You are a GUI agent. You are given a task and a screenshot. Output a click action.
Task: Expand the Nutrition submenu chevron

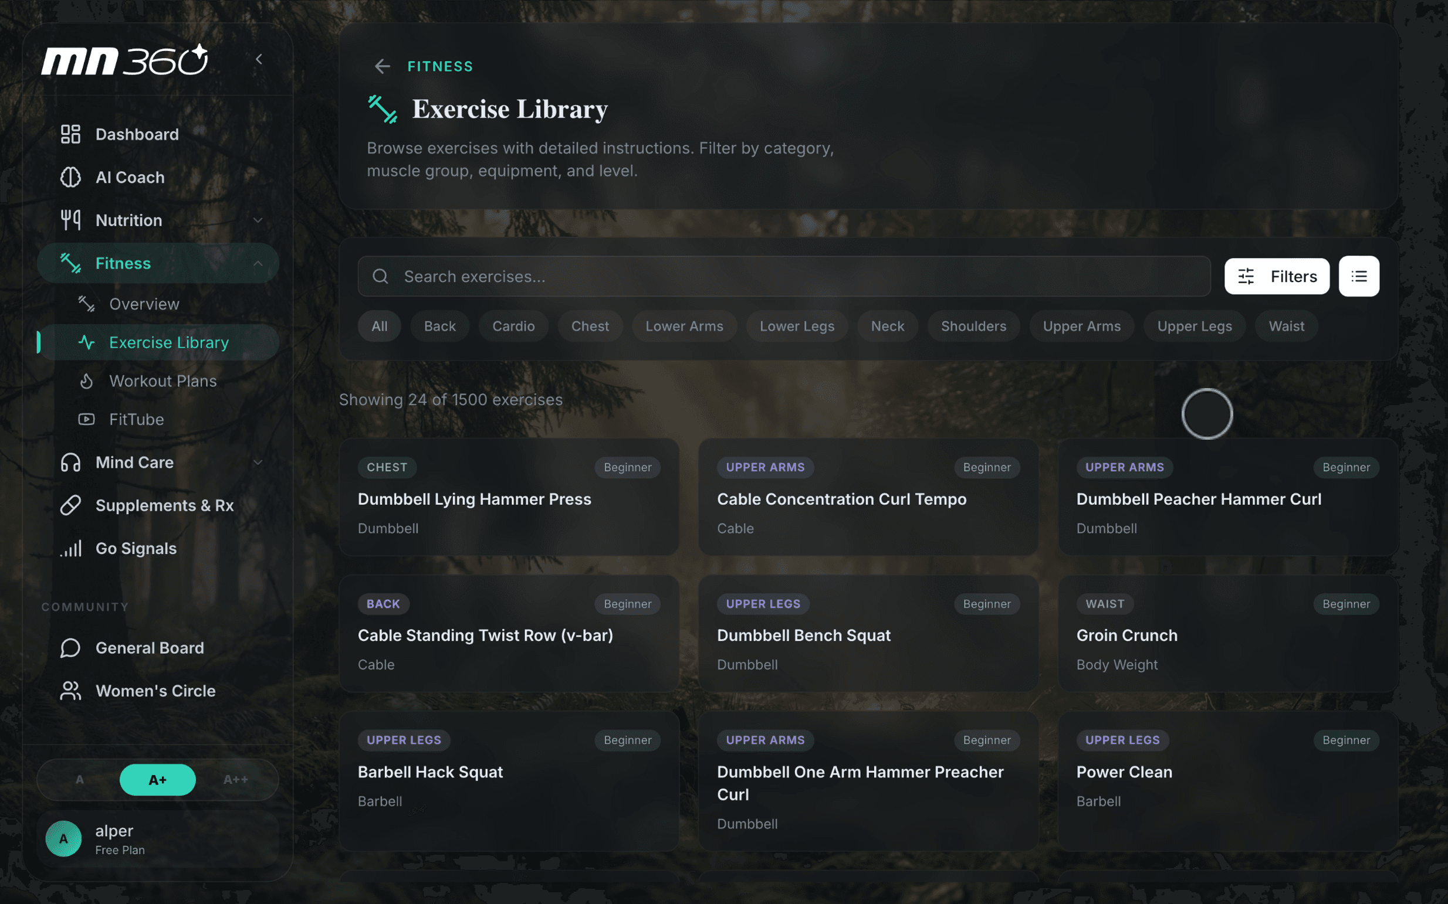tap(258, 220)
